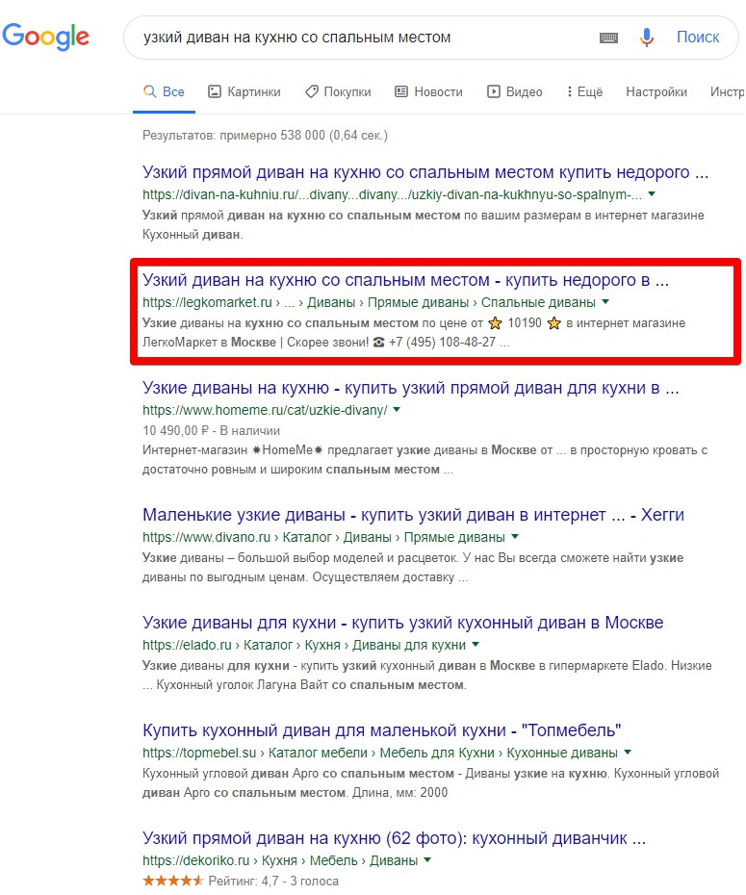Expand dropdown arrow next to divano.ru breadcrumb
This screenshot has width=746, height=895.
515,537
